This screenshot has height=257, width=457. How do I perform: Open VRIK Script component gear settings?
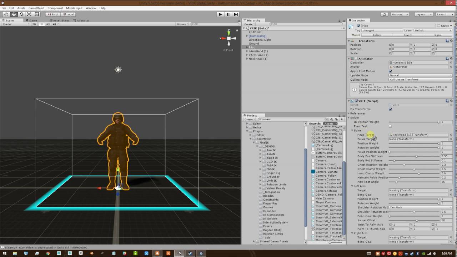point(451,101)
